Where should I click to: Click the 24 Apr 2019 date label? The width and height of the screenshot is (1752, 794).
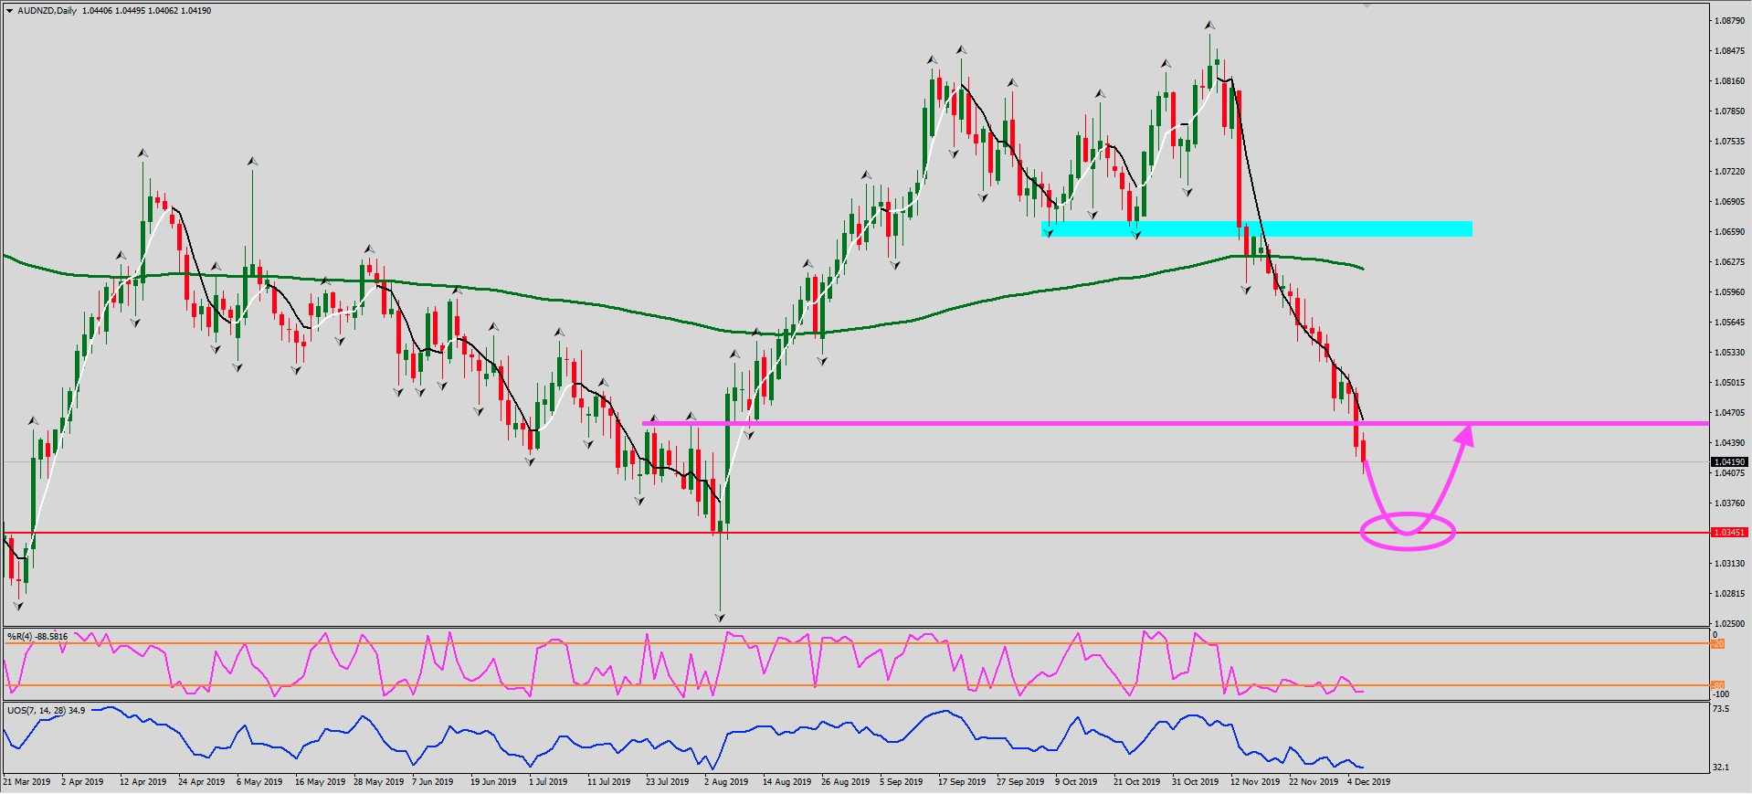[x=201, y=782]
